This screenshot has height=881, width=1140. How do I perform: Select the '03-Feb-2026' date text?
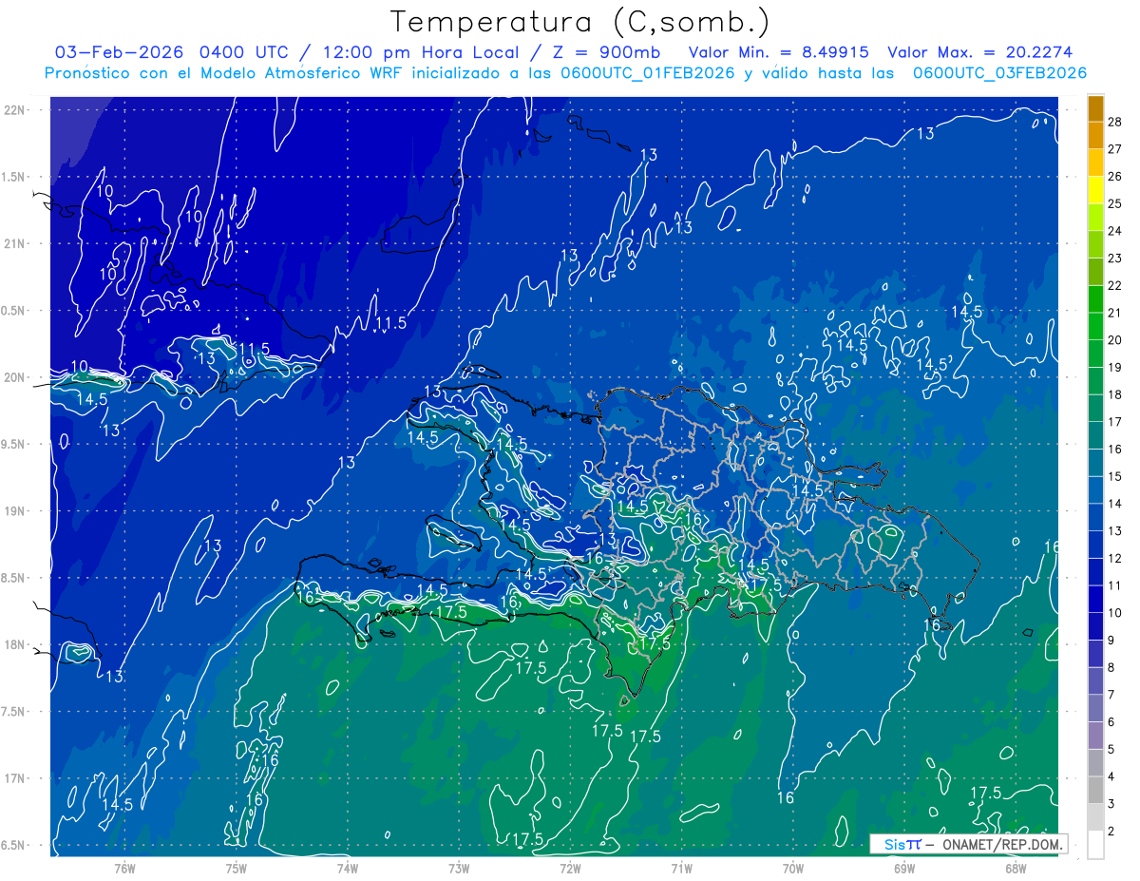(x=119, y=52)
